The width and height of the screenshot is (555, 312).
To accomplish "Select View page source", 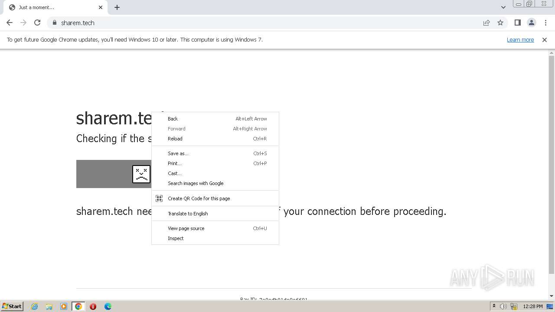I will 215,228.
